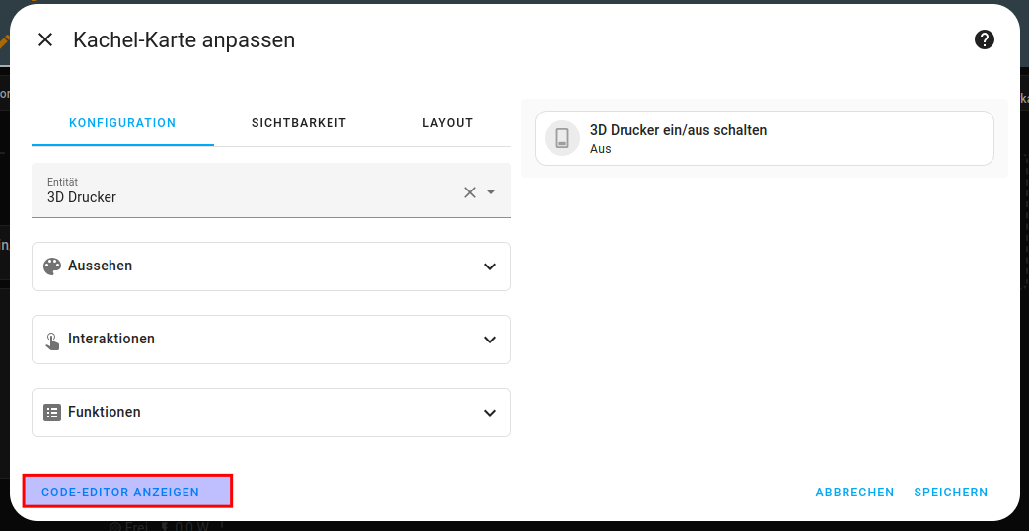1029x531 pixels.
Task: Click Code-Editor anzeigen button
Action: pos(127,492)
